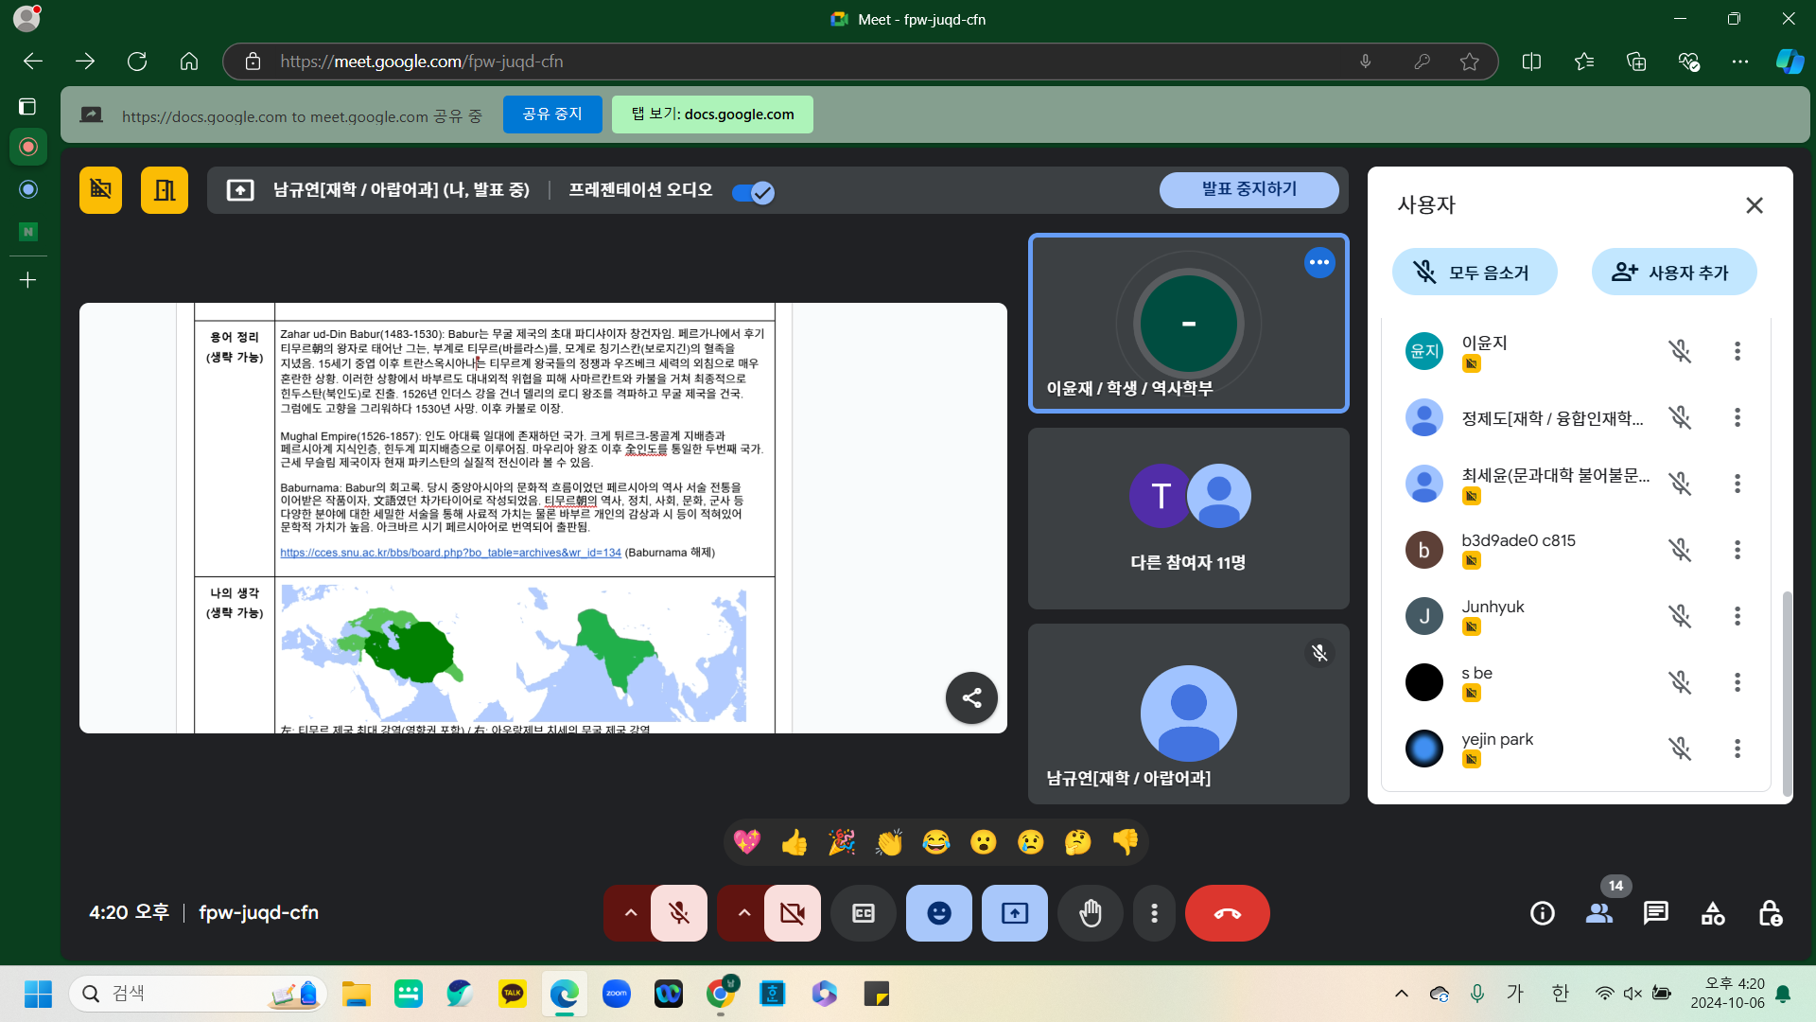Refresh the browser page
The width and height of the screenshot is (1816, 1022).
click(137, 62)
